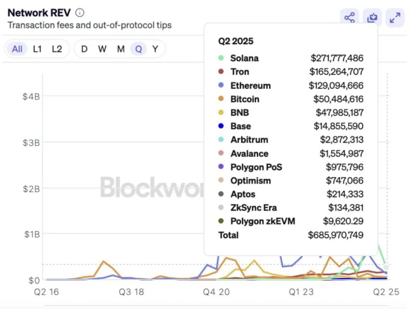Click the $2,872,313 Arbitrum value
This screenshot has height=309, width=407.
coord(341,140)
